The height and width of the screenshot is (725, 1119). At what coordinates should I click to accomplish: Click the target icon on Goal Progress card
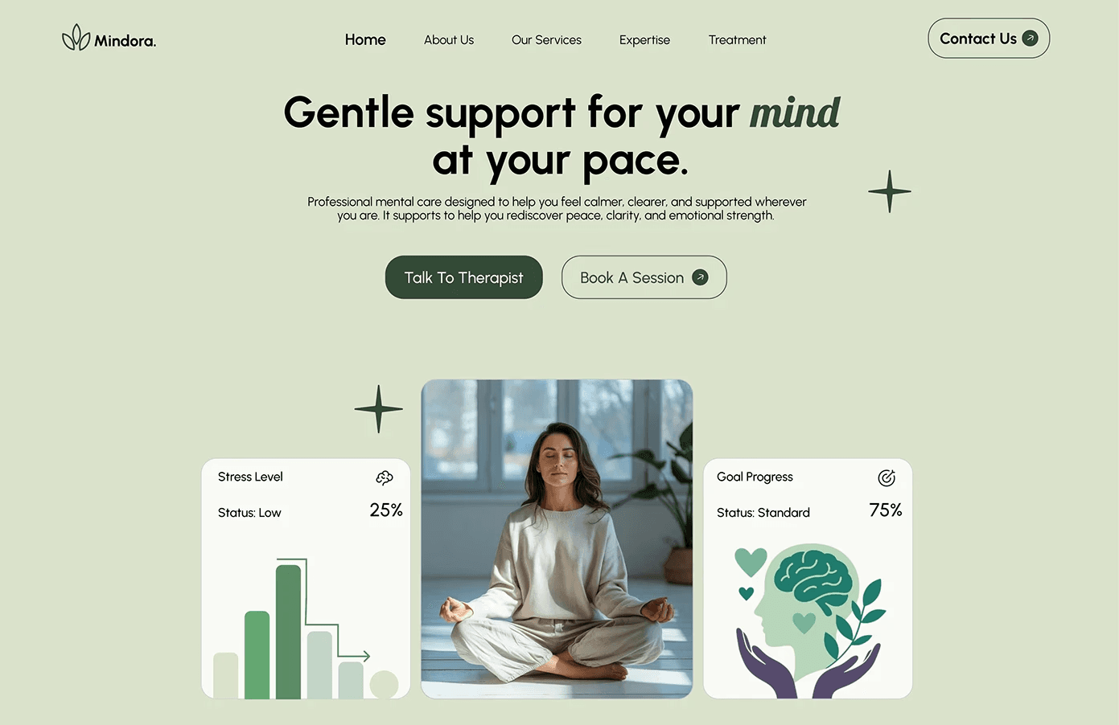[886, 478]
